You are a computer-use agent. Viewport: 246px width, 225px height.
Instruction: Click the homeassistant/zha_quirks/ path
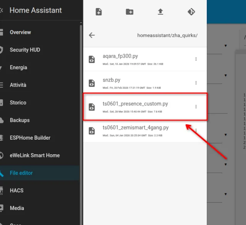168,35
